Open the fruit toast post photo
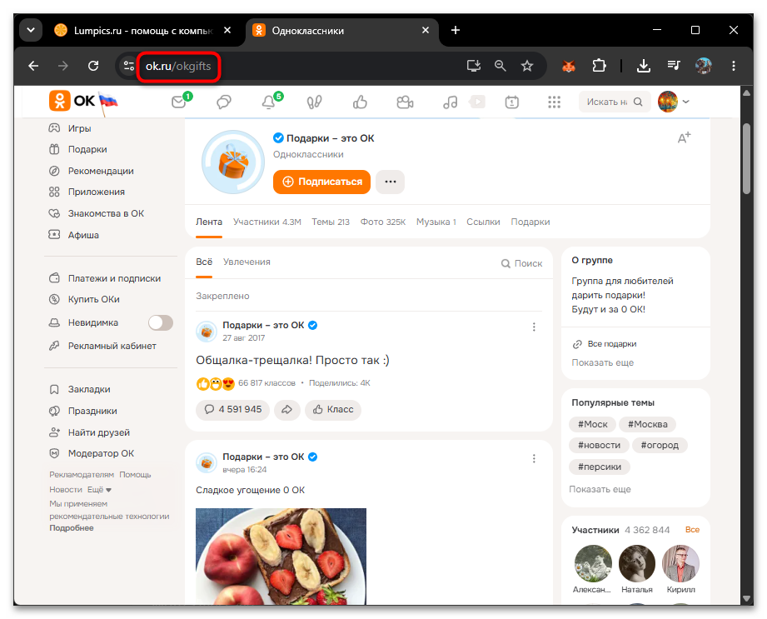767x619 pixels. [281, 557]
